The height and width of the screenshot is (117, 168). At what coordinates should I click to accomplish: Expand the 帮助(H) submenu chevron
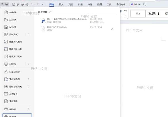click(x=29, y=109)
